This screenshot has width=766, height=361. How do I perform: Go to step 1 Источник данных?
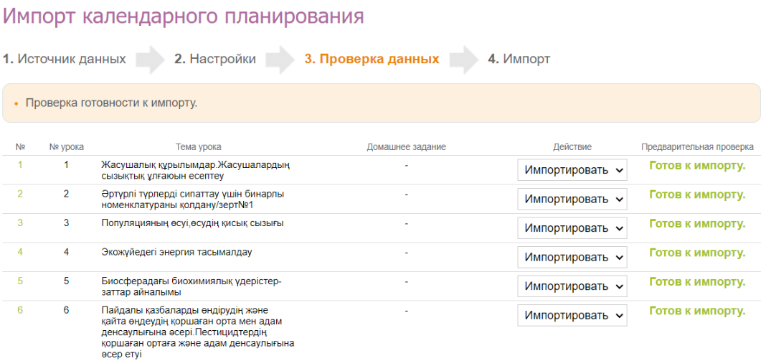click(65, 59)
